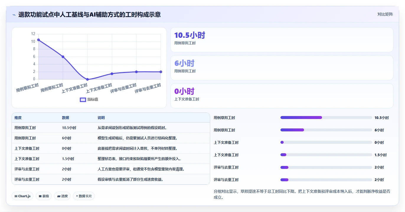Select the 进度 tag chip

coord(62,196)
